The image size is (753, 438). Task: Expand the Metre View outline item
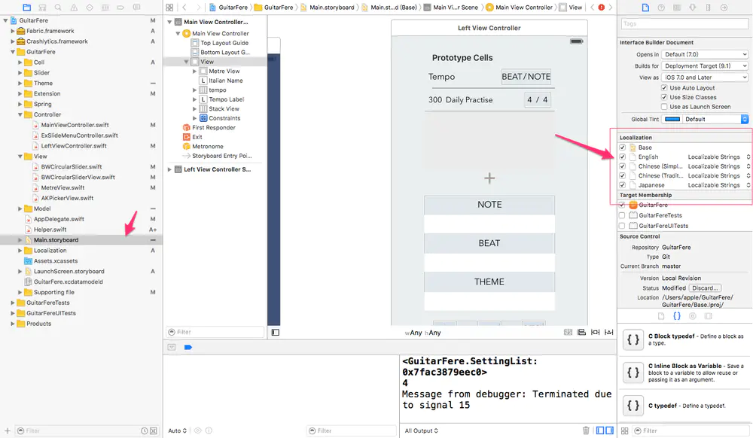(x=194, y=71)
